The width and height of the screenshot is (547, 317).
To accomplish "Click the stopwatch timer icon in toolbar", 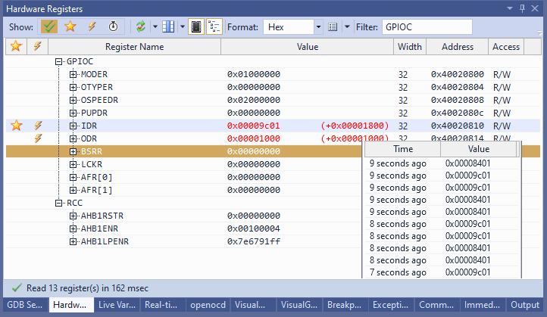I will pyautogui.click(x=113, y=26).
